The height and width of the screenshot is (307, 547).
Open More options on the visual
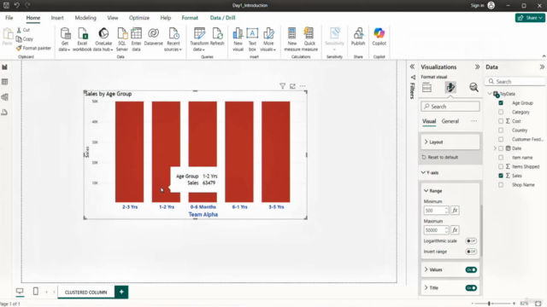click(303, 86)
